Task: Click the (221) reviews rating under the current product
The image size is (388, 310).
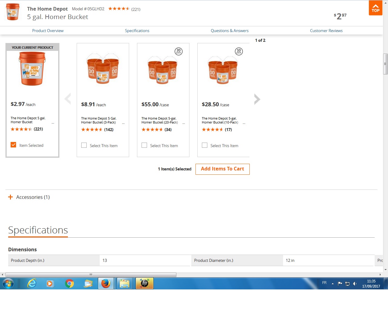Action: [x=27, y=129]
